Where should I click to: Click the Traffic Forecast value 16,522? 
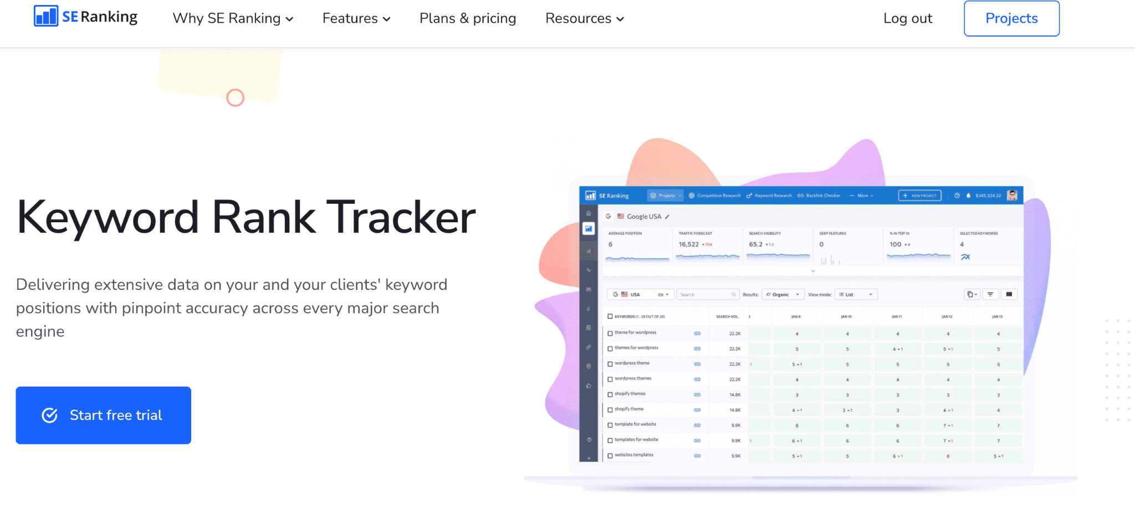point(689,244)
